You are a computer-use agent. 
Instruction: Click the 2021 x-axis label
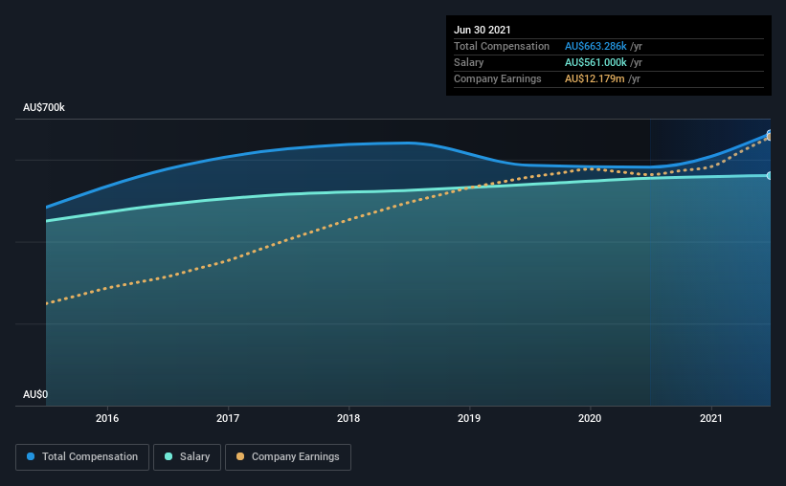coord(710,418)
